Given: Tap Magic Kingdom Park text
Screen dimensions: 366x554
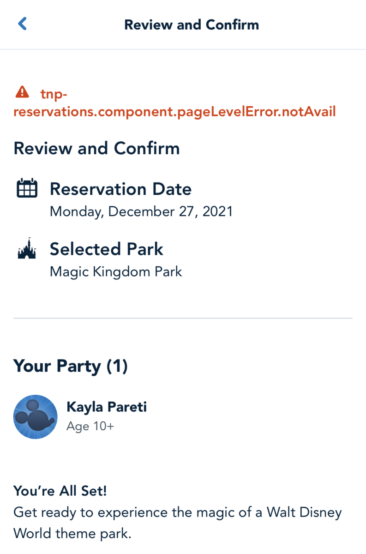Looking at the screenshot, I should [116, 271].
